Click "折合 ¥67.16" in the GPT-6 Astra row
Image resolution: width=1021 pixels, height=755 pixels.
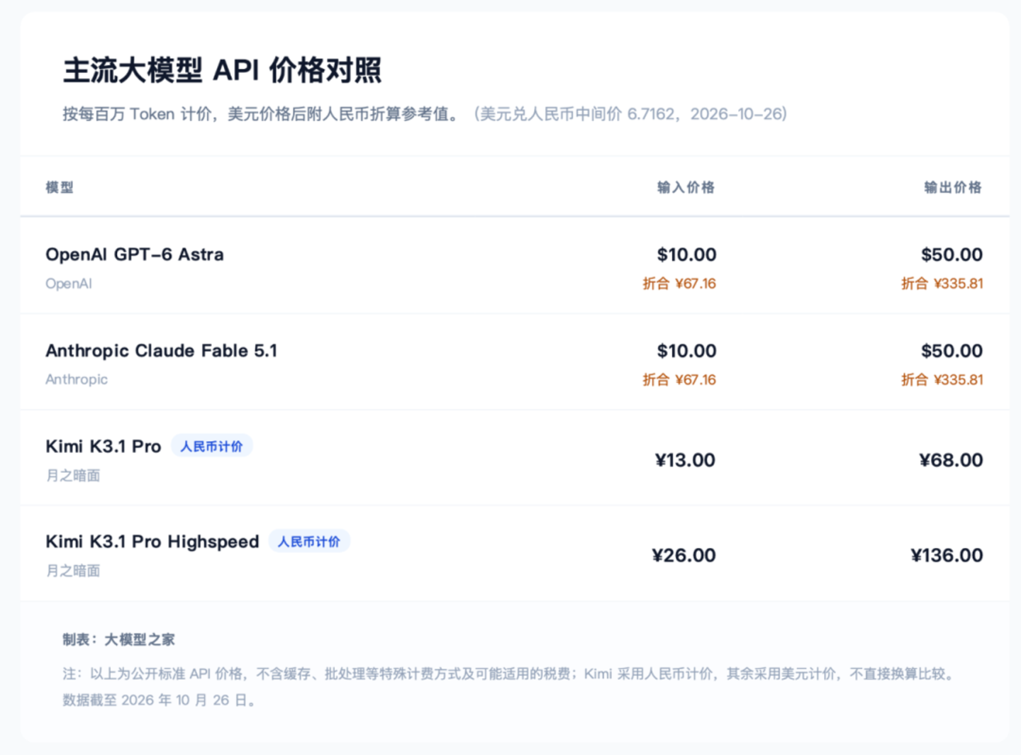[679, 284]
